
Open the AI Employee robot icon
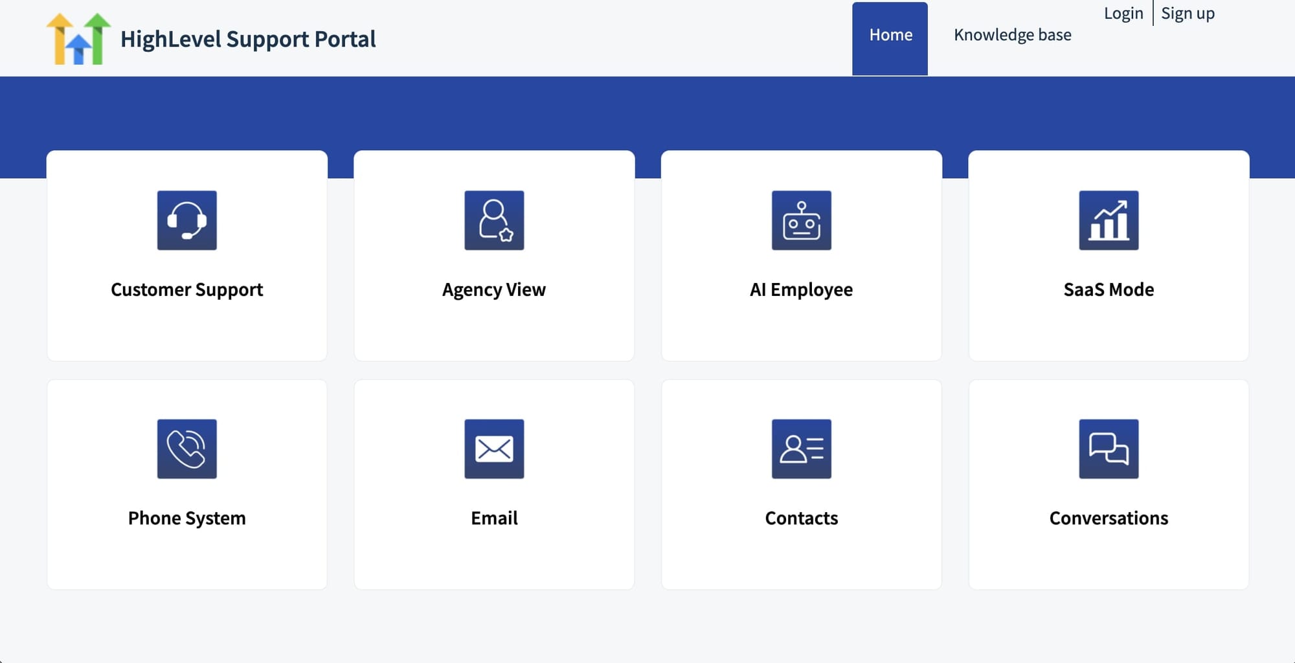(802, 220)
